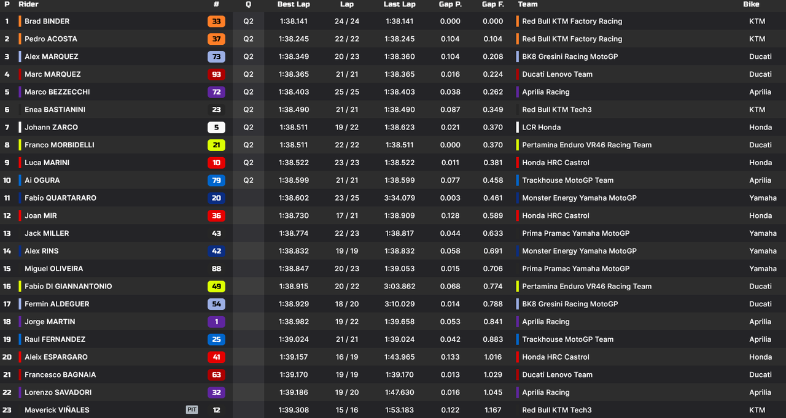Click Binder's best lap 1:38.141
The width and height of the screenshot is (786, 418).
point(294,21)
